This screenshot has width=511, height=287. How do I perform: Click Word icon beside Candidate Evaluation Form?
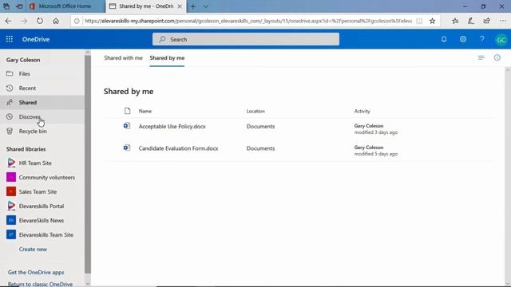[127, 147]
